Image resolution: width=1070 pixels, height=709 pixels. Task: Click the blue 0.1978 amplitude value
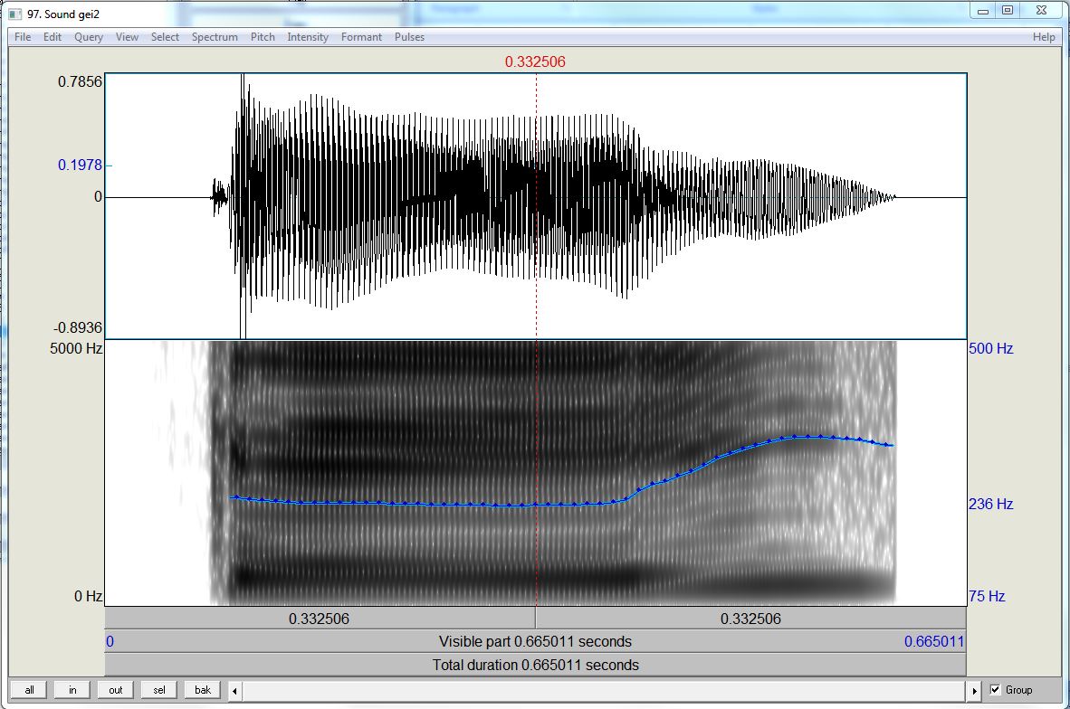tap(80, 165)
